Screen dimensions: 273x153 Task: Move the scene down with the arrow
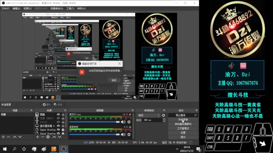coord(20,137)
